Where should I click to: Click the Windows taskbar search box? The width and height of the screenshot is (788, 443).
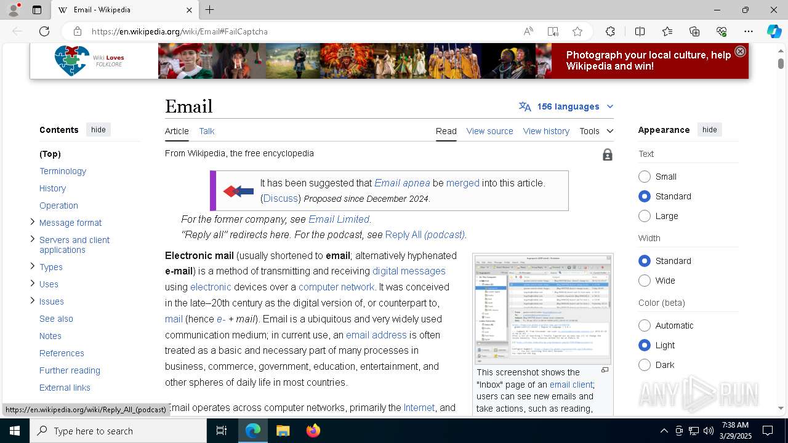(x=118, y=431)
